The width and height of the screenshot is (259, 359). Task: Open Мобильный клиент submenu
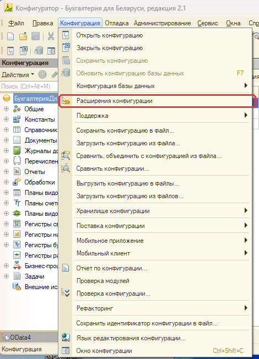click(x=155, y=253)
